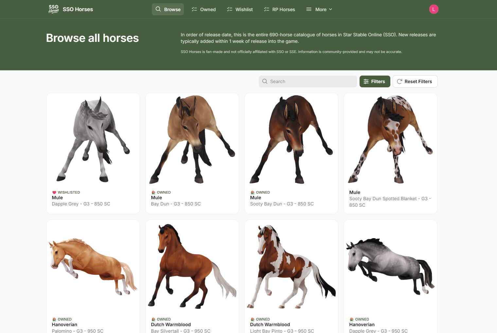Focus the Search input field
Image resolution: width=497 pixels, height=333 pixels.
[x=308, y=81]
